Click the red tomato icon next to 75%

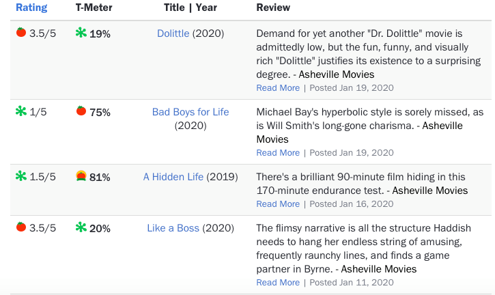(x=81, y=111)
